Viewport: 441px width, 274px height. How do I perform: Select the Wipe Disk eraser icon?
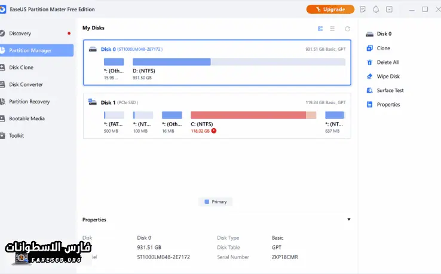click(370, 77)
